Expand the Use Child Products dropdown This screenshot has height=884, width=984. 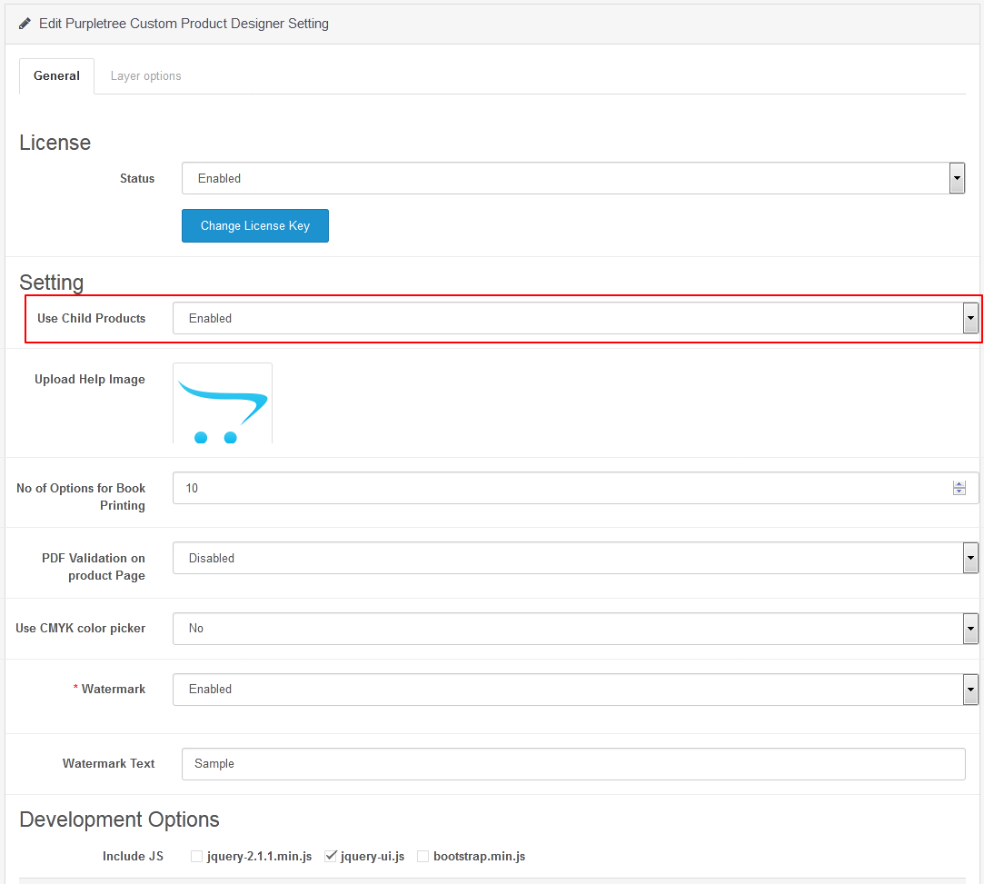tap(575, 318)
